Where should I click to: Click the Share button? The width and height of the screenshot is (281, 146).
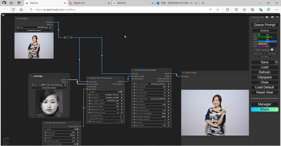coord(265,109)
